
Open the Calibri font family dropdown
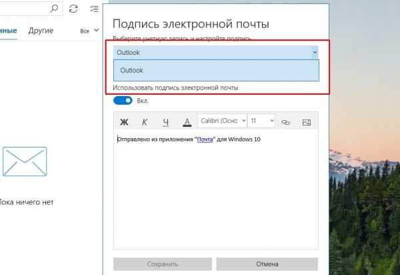click(x=223, y=121)
